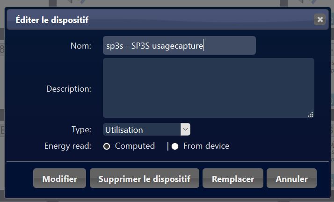Screen dimensions: 334x202
Task: Click the Description box resize grip
Action: (x=310, y=115)
